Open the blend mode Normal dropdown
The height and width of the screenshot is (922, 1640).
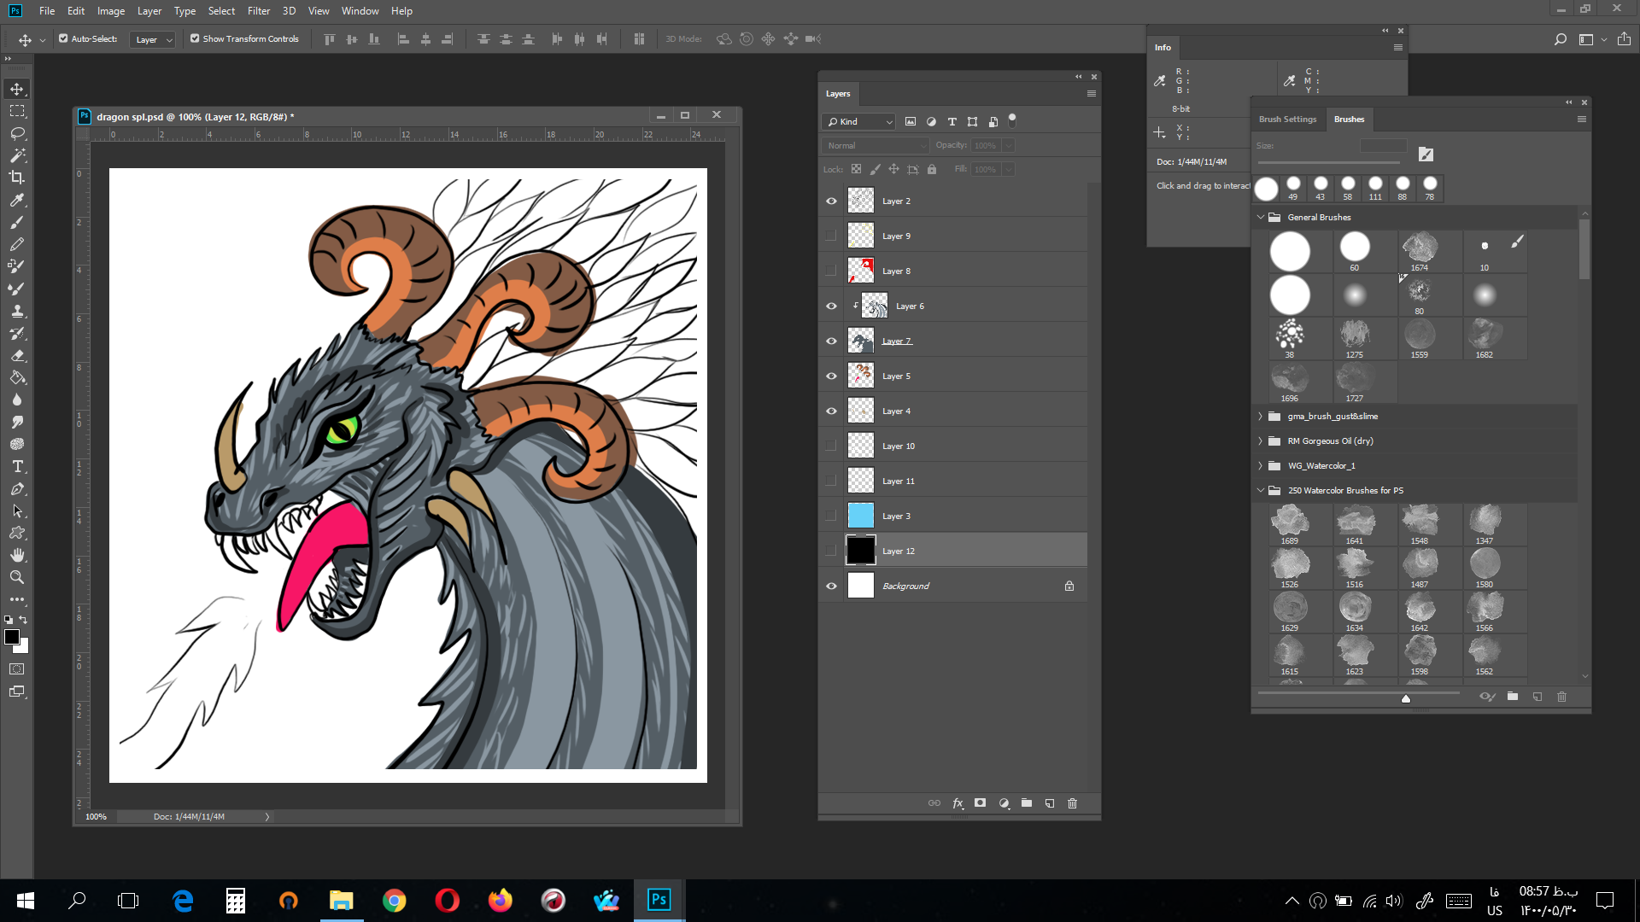coord(876,145)
